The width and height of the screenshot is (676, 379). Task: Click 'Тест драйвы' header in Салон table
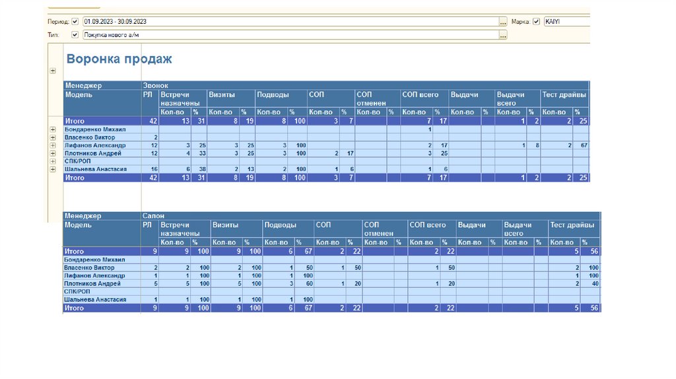[572, 225]
